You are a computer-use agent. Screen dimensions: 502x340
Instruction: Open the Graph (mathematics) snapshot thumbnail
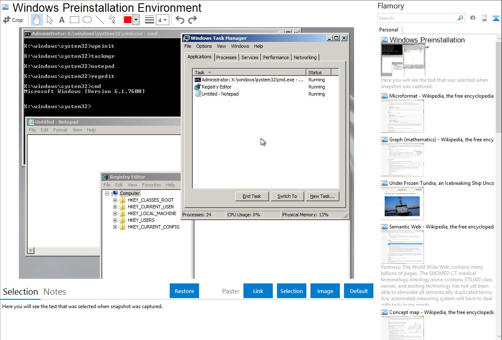point(402,160)
